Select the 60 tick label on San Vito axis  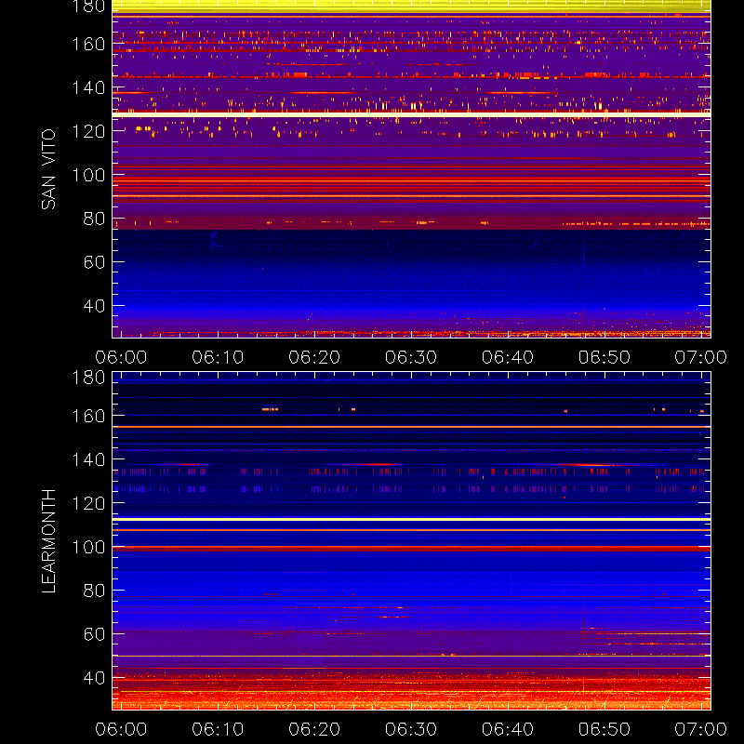pos(94,262)
